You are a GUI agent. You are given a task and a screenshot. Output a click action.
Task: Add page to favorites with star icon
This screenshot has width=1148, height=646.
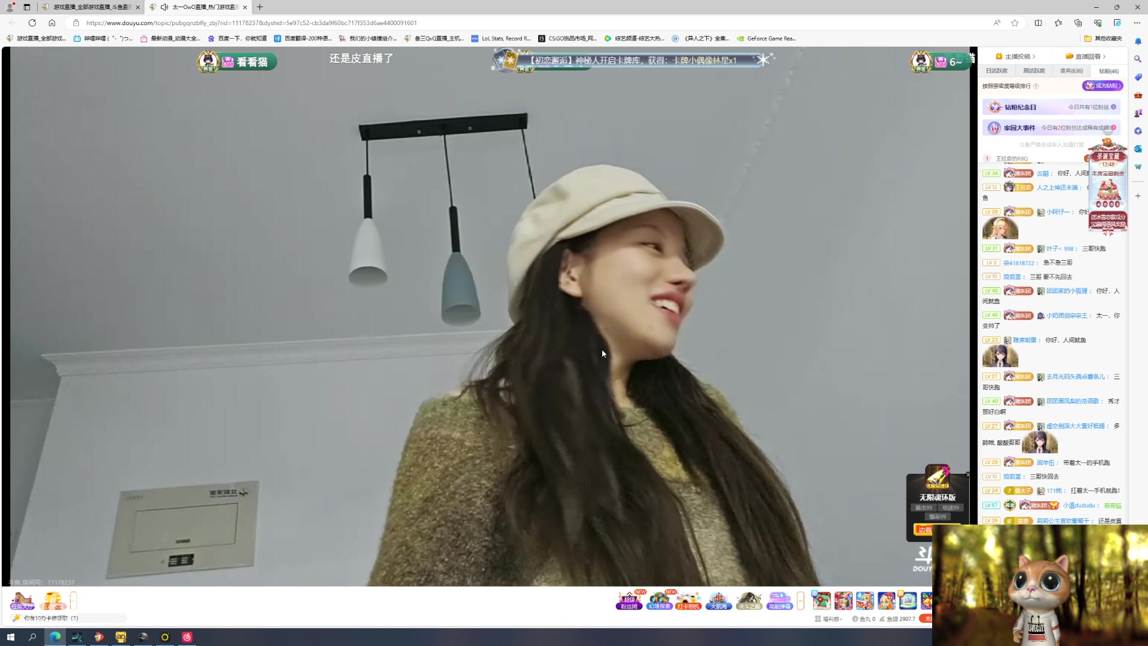click(x=1015, y=23)
